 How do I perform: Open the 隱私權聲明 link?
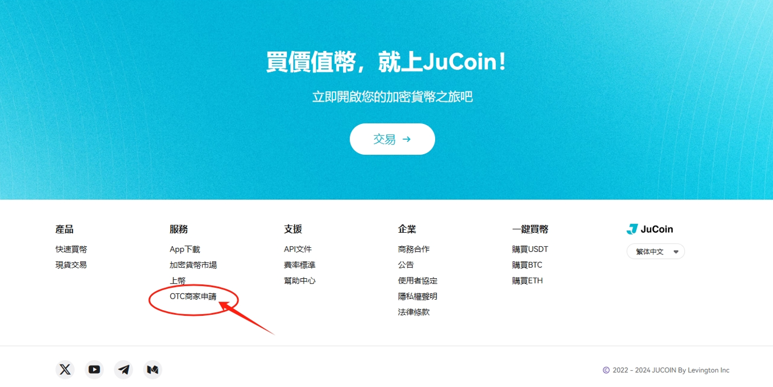click(x=418, y=296)
